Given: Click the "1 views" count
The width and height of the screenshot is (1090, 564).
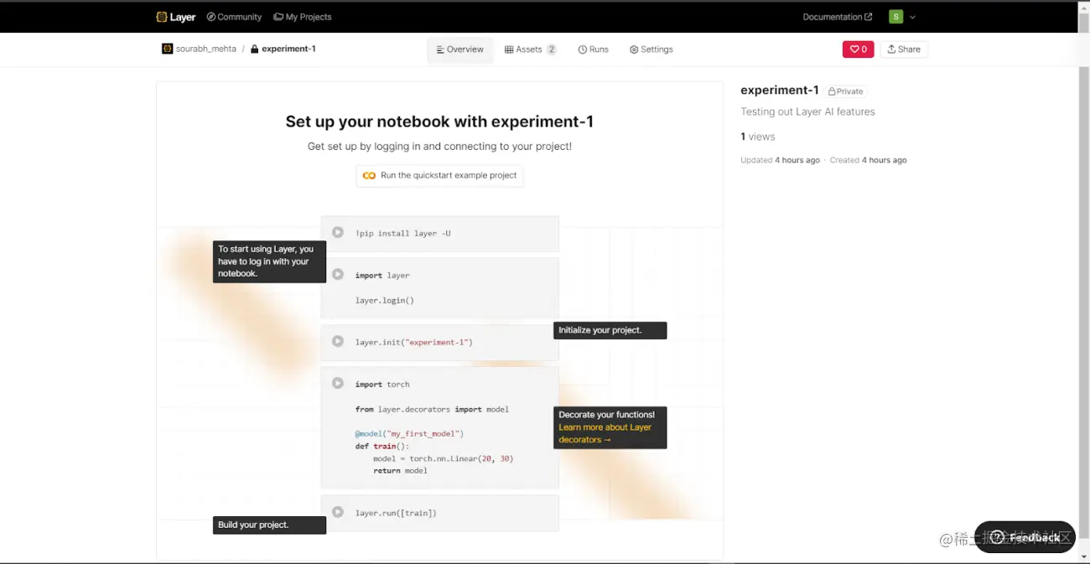Looking at the screenshot, I should click(758, 137).
